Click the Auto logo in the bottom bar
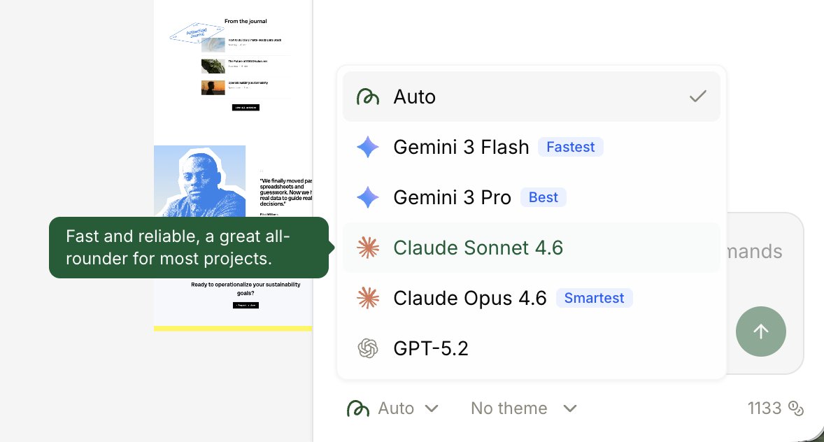 (358, 408)
